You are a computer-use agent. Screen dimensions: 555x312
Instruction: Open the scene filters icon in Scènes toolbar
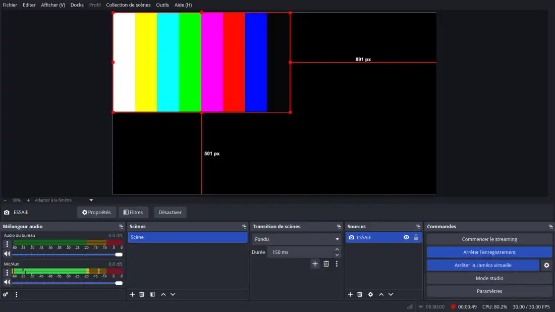pos(152,294)
